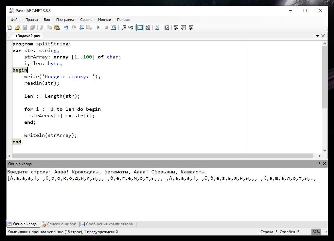Click the editor vertical scrollbar thumb
This screenshot has height=241, width=334.
325,77
